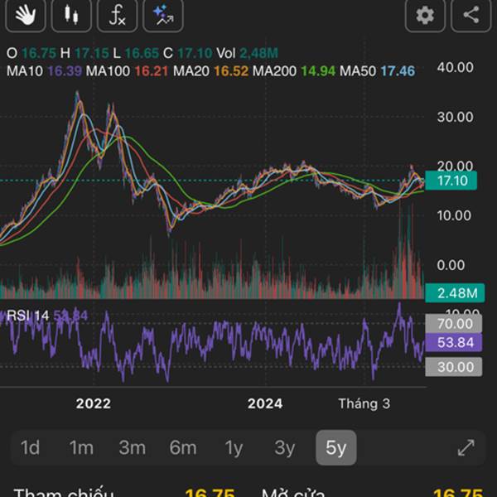This screenshot has height=497, width=497.
Task: Click the 2024 marker on time axis
Action: pos(265,403)
